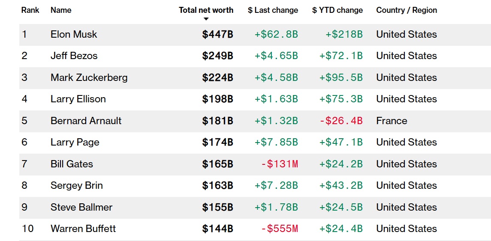The width and height of the screenshot is (491, 241).
Task: Click the sort arrow under Total net worth
Action: tap(206, 19)
